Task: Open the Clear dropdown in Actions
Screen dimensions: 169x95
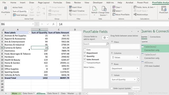Action: tap(117, 7)
